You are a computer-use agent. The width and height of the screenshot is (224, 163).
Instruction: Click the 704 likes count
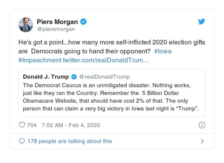pos(32,125)
